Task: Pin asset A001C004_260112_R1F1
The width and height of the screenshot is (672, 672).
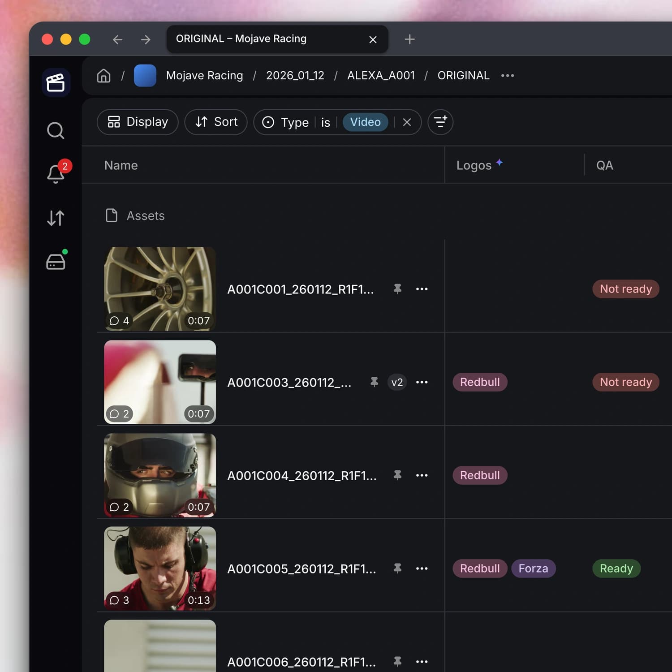Action: coord(397,475)
